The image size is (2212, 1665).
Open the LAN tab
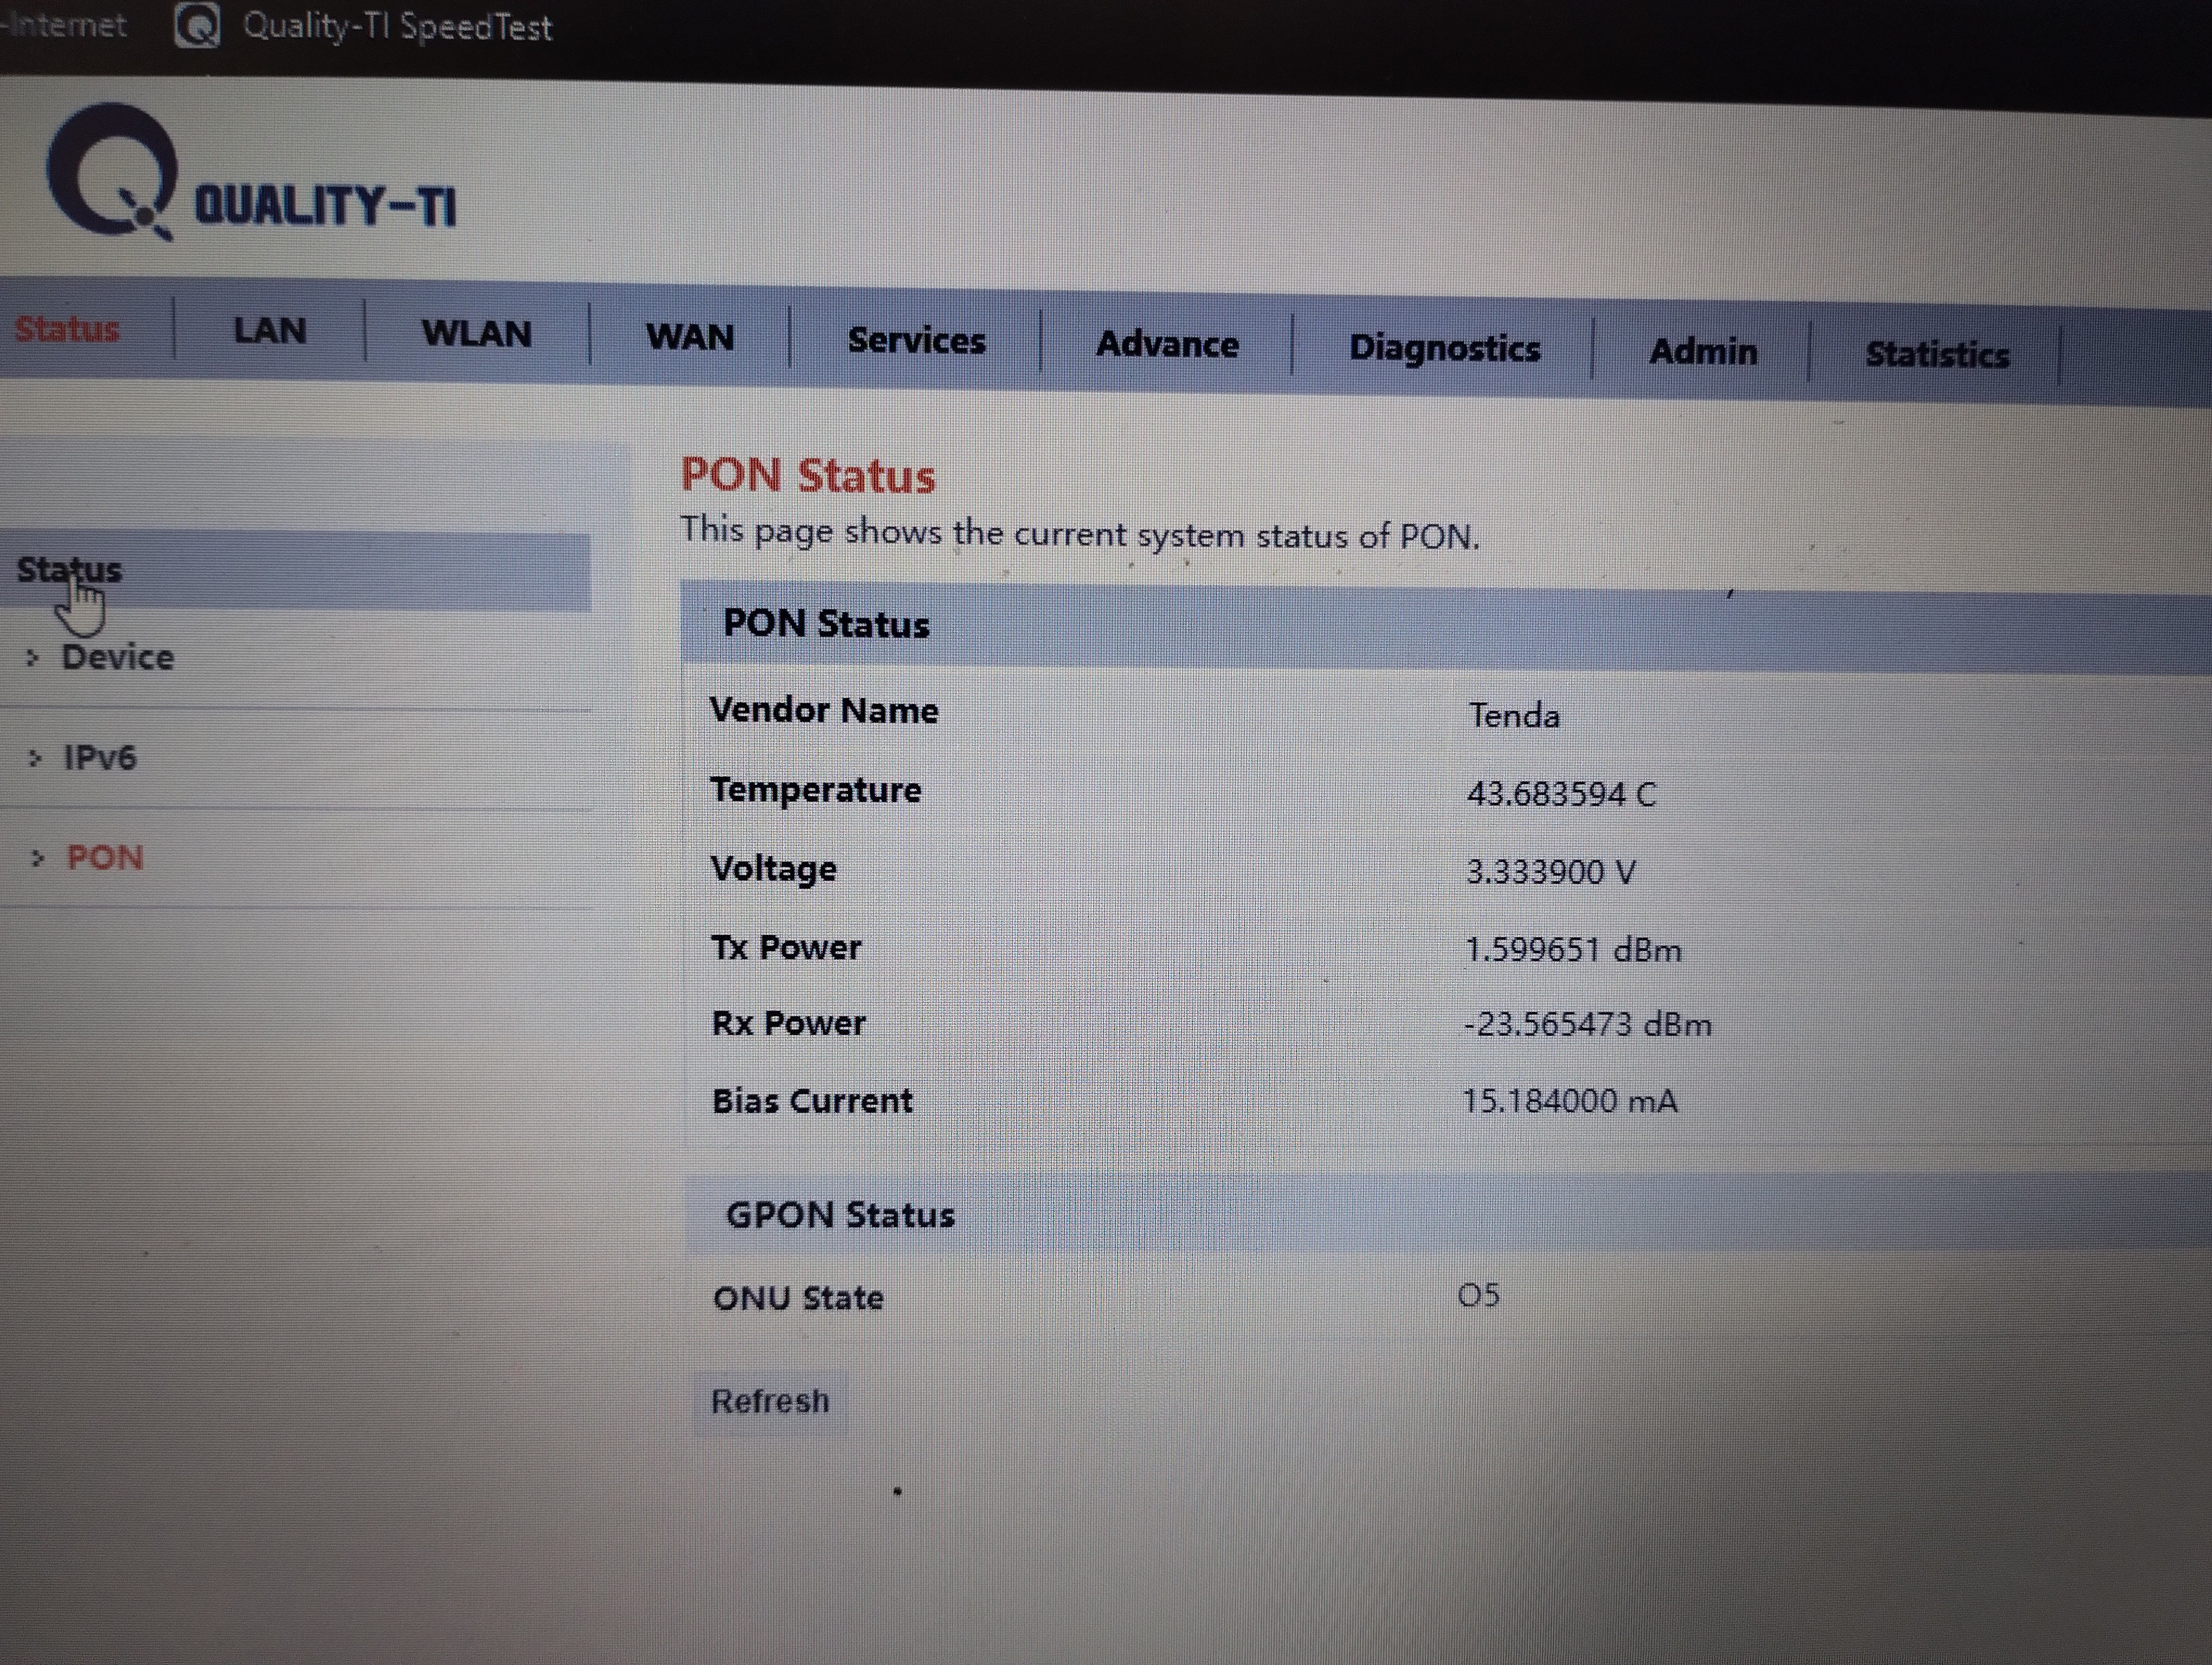pyautogui.click(x=269, y=331)
